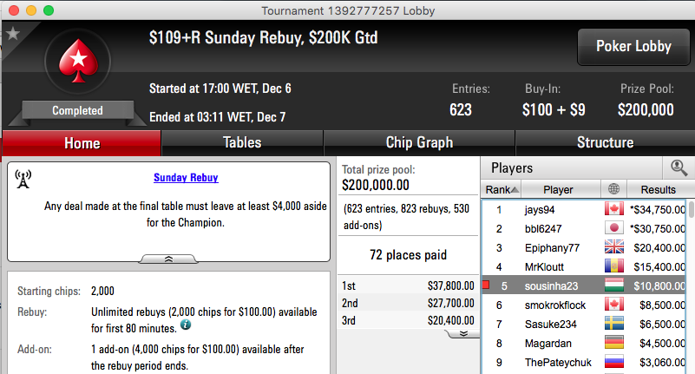Switch to the Tables tab

(242, 142)
